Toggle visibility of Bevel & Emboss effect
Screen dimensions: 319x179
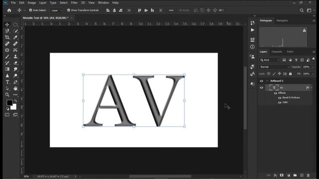280,98
